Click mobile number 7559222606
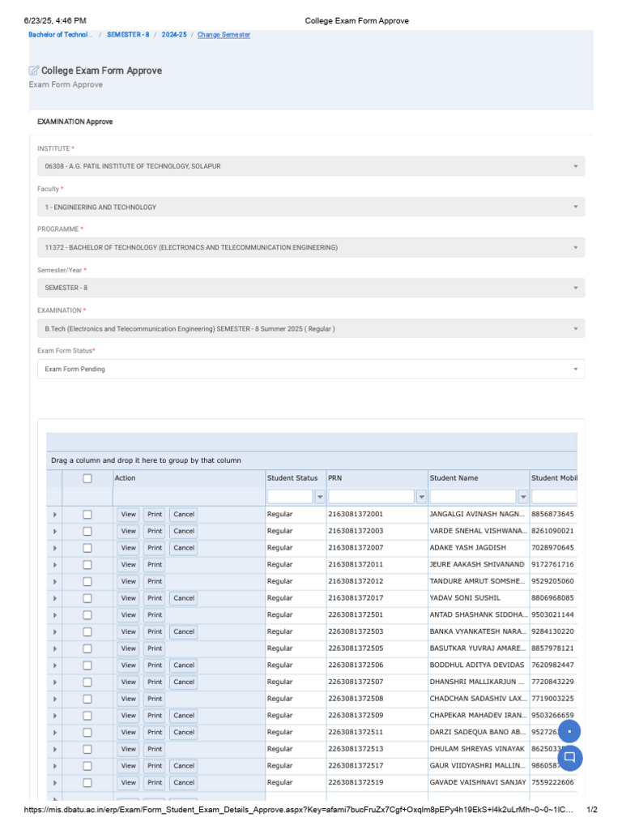622x830 pixels. 552,782
